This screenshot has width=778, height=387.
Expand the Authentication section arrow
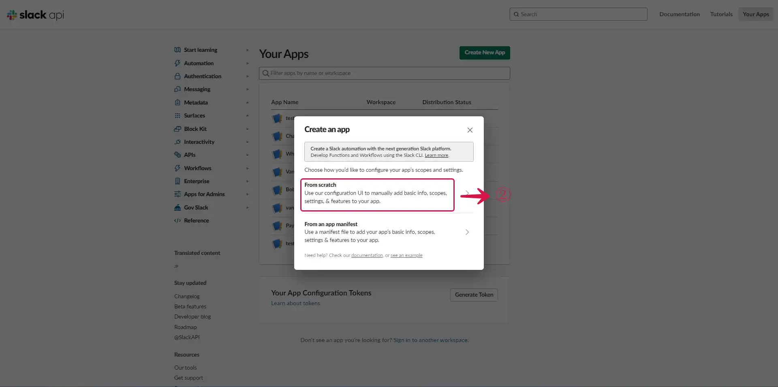(248, 76)
